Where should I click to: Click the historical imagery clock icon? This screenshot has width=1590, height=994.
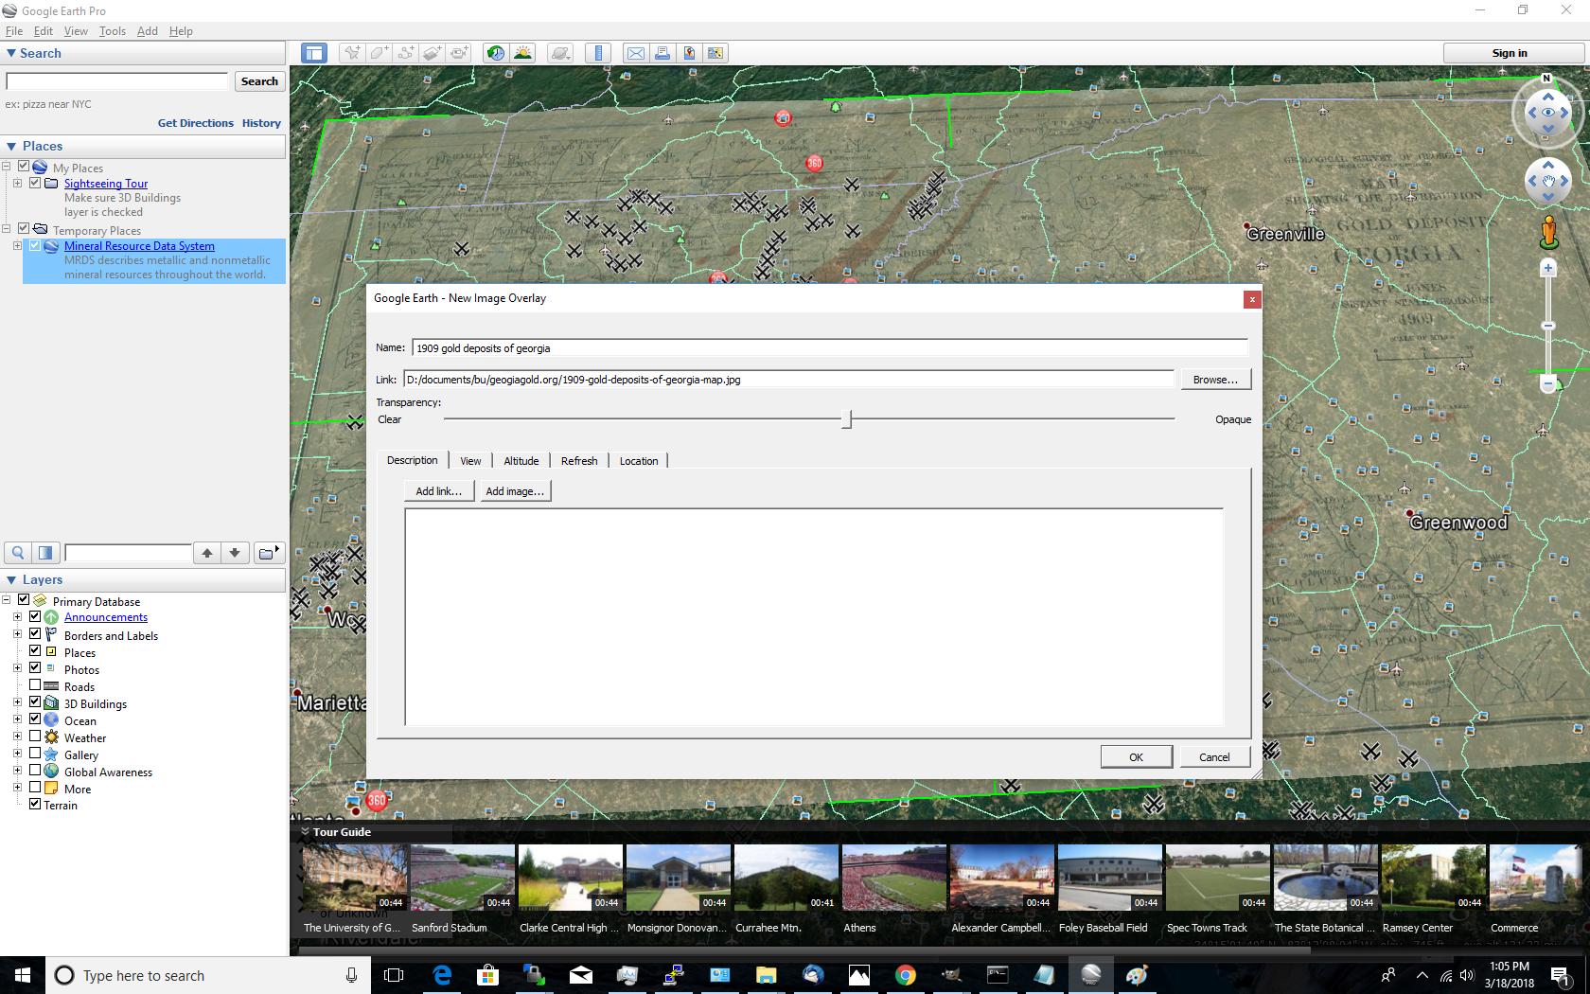pos(495,53)
